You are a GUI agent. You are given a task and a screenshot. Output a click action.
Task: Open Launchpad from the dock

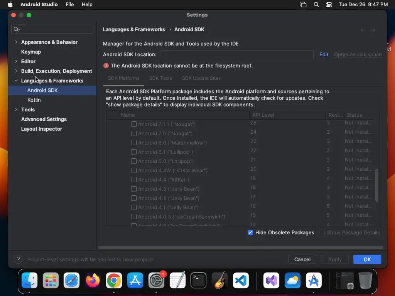click(x=51, y=281)
